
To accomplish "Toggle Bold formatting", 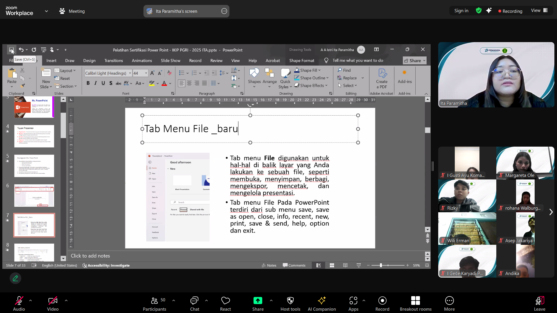I will tap(88, 83).
